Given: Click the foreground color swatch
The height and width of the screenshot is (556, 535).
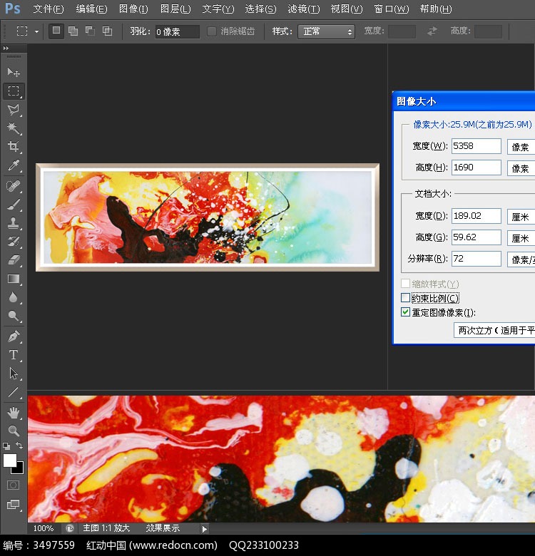Looking at the screenshot, I should pos(9,460).
